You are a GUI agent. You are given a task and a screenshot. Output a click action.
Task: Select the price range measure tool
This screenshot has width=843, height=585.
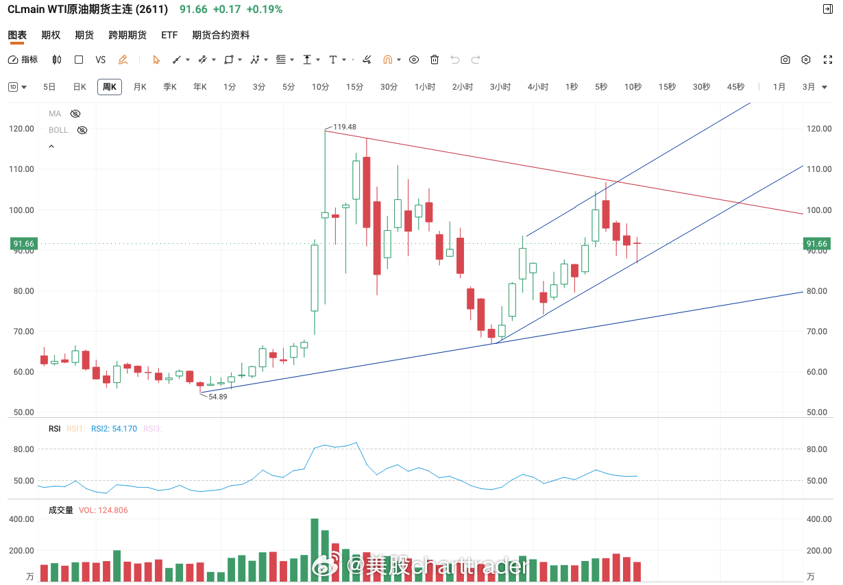(x=308, y=60)
